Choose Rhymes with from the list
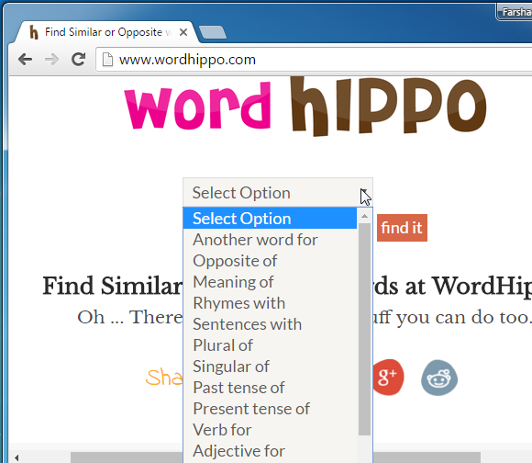The height and width of the screenshot is (463, 532). (270, 302)
